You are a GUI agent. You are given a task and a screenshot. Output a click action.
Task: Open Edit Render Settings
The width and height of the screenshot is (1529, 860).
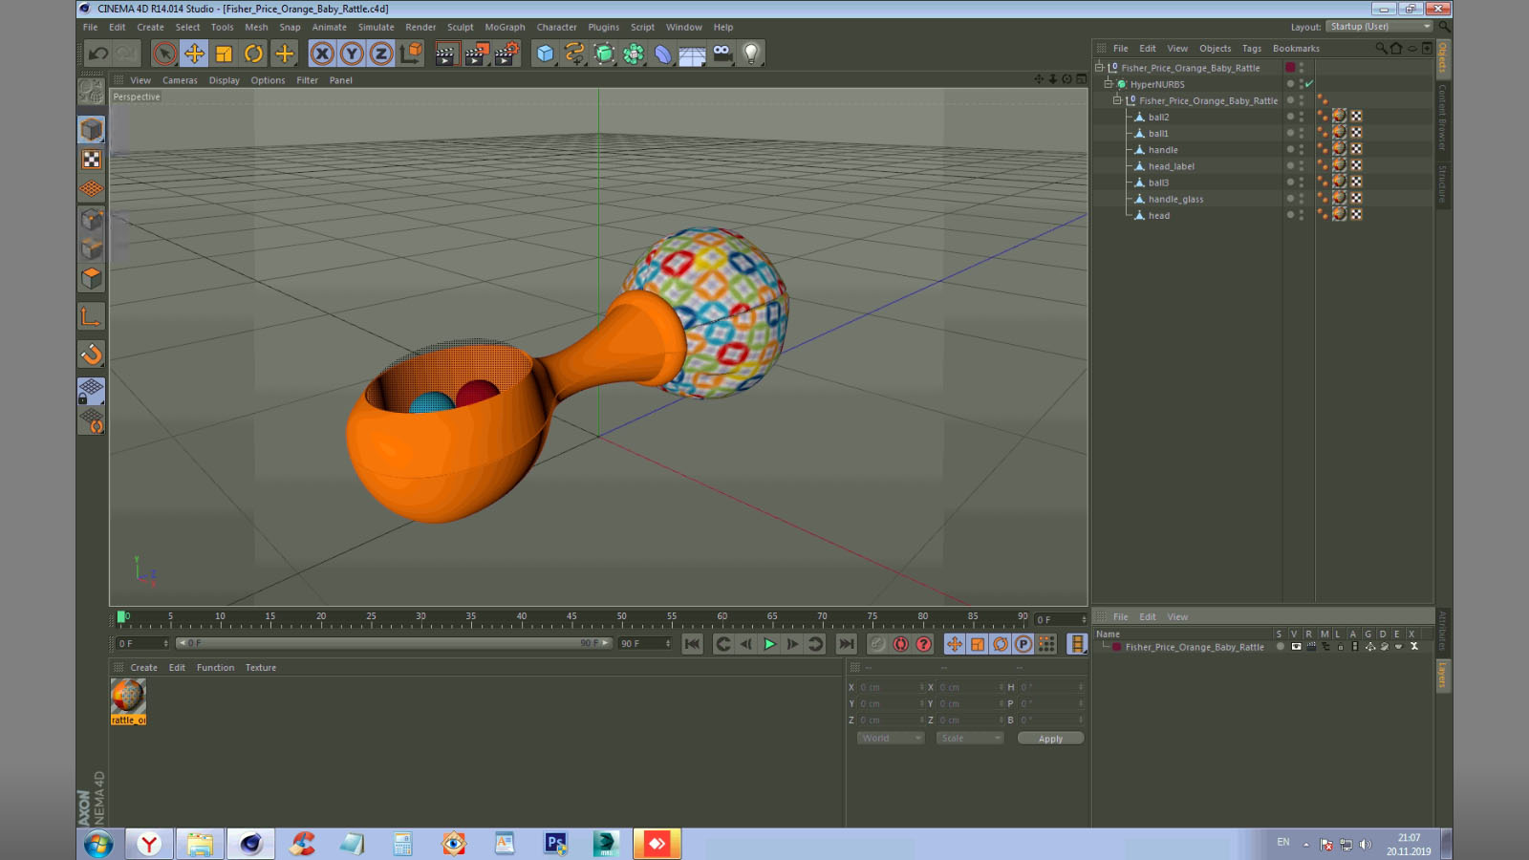[506, 54]
